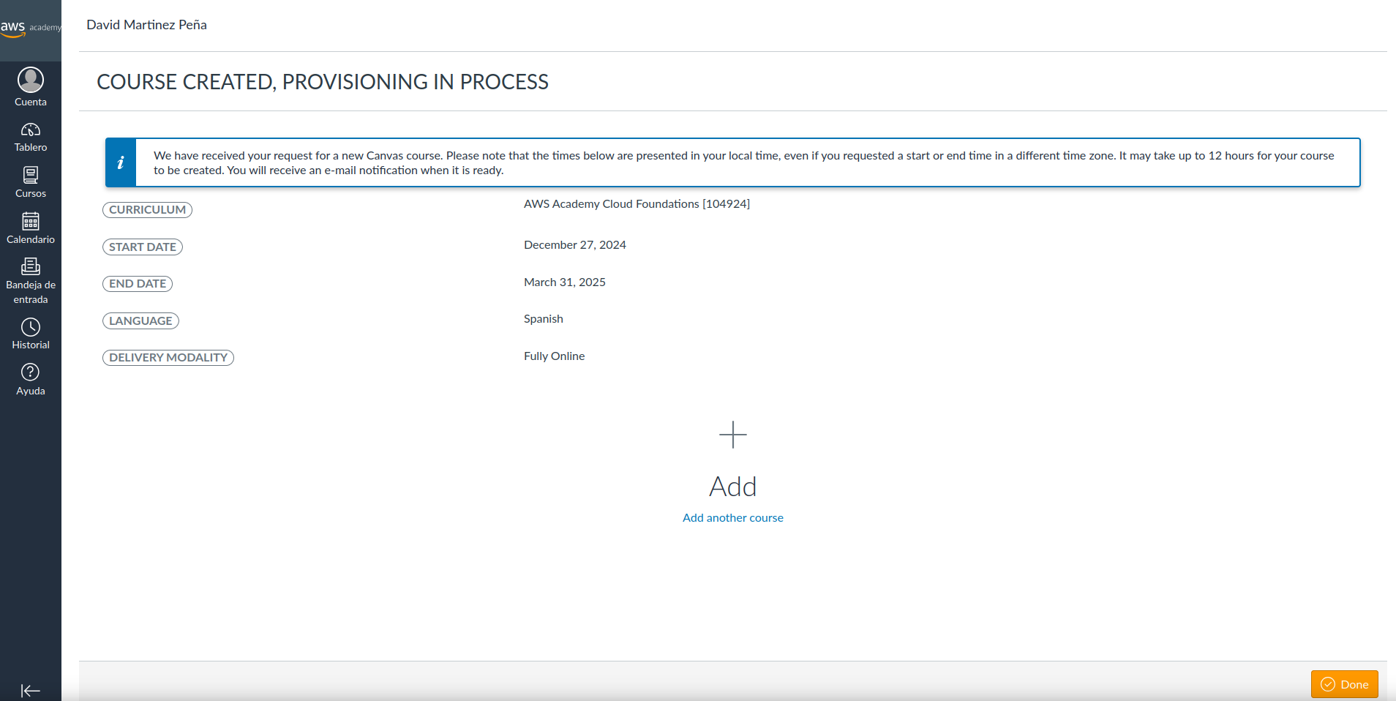Screen dimensions: 1396x701
Task: Click the CURRICULUM label badge
Action: [x=147, y=210]
